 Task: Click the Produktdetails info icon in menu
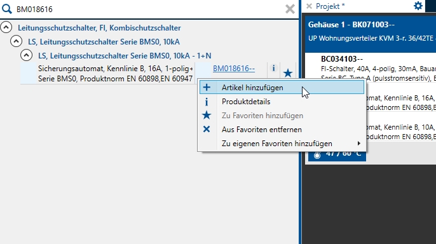pos(207,102)
